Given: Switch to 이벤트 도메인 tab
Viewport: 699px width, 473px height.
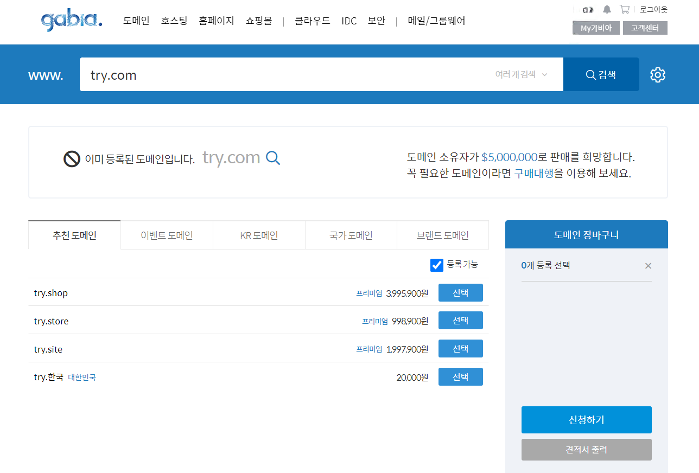Looking at the screenshot, I should pyautogui.click(x=167, y=235).
